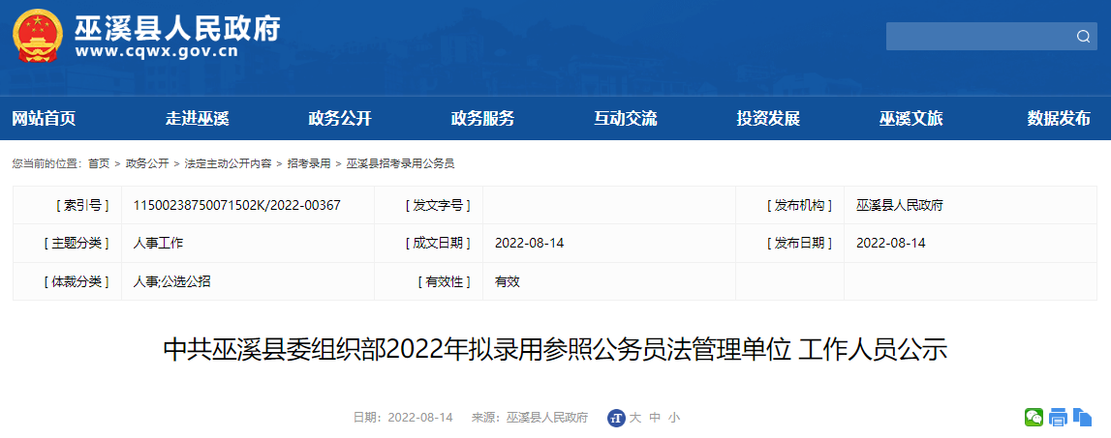Viewport: 1111px width, 438px height.
Task: Click 发布机构 value 巫溪县人民政府
Action: [900, 205]
